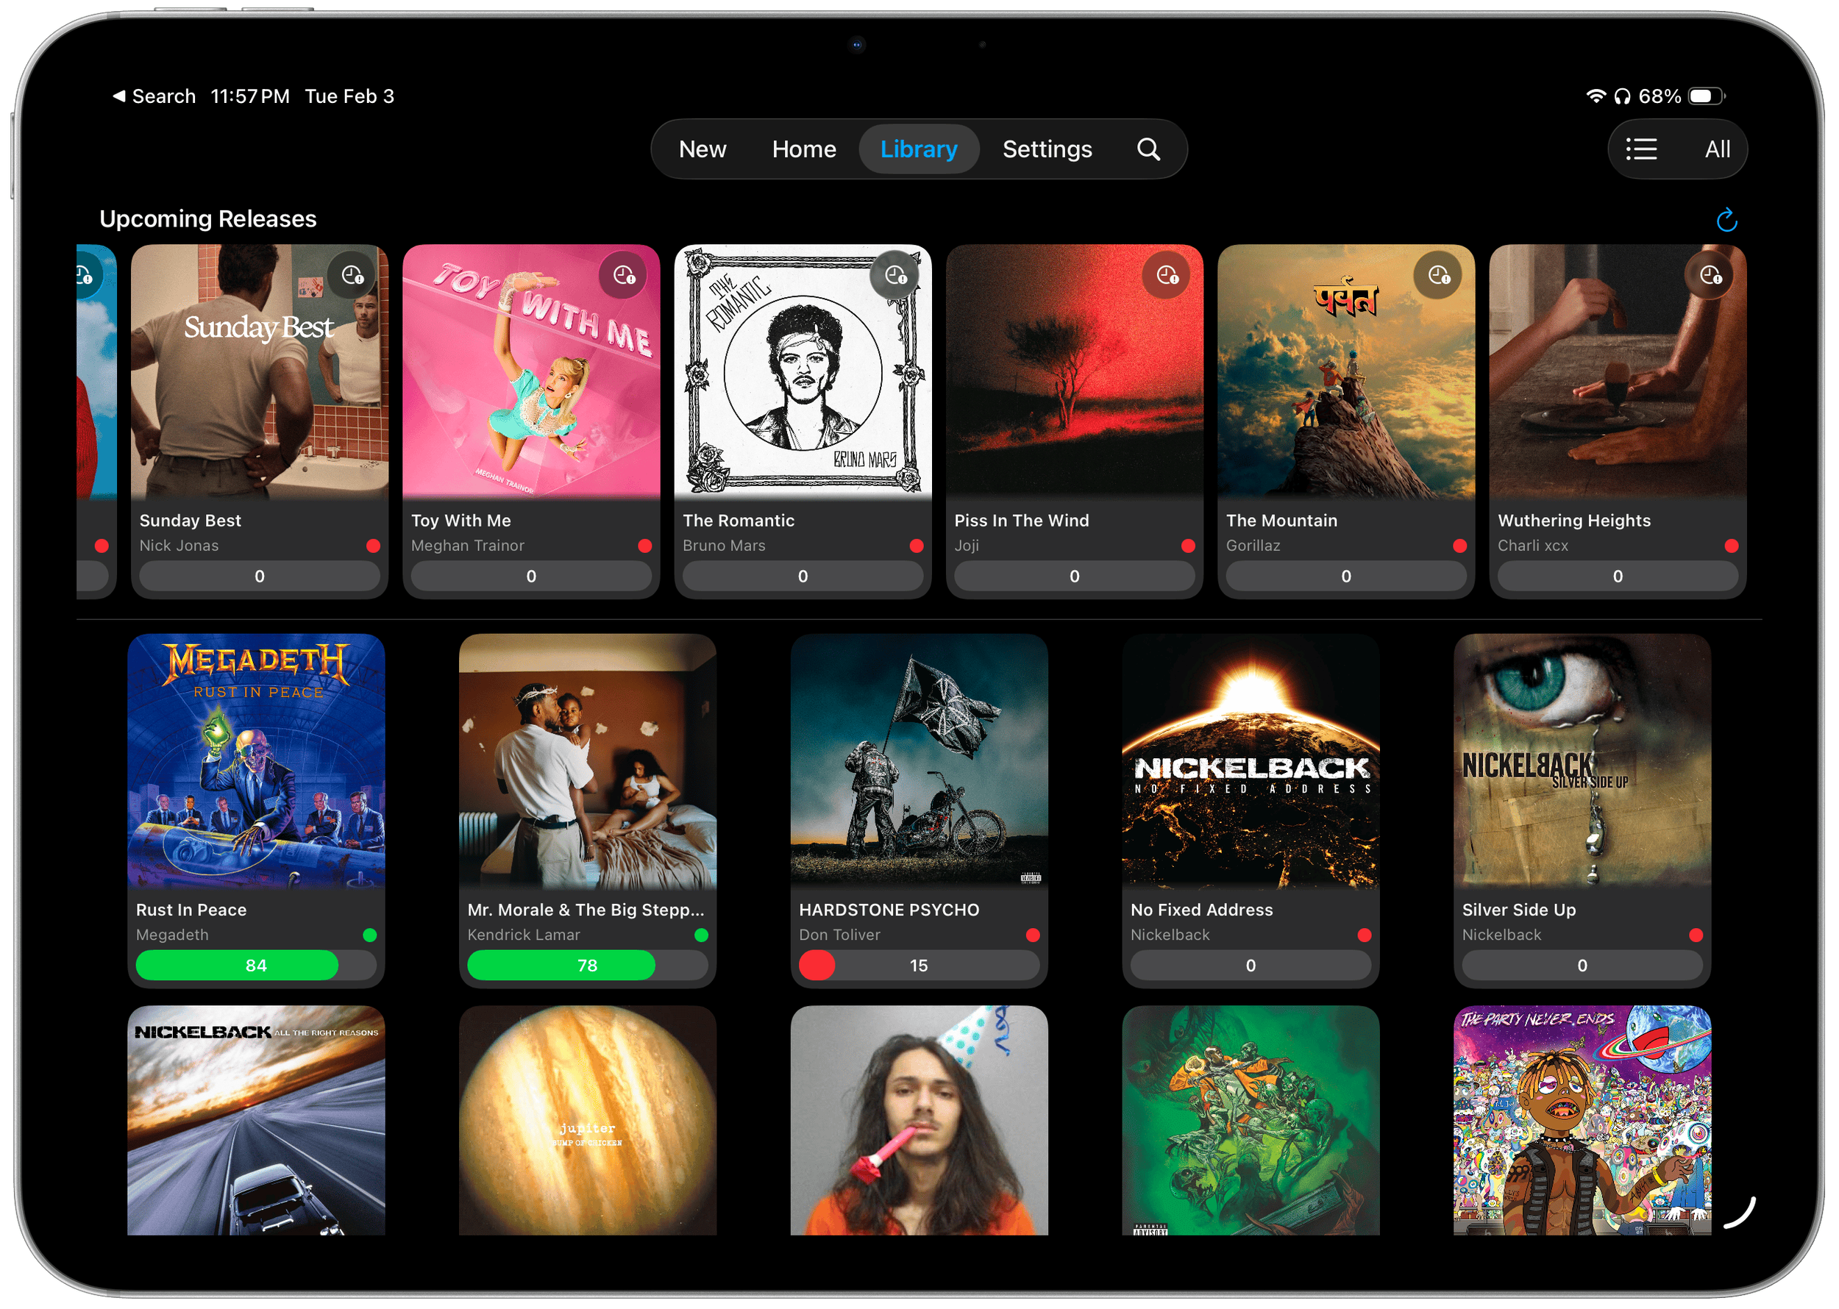The height and width of the screenshot is (1309, 1839).
Task: Click the search magnifier icon in nav bar
Action: coord(1148,149)
